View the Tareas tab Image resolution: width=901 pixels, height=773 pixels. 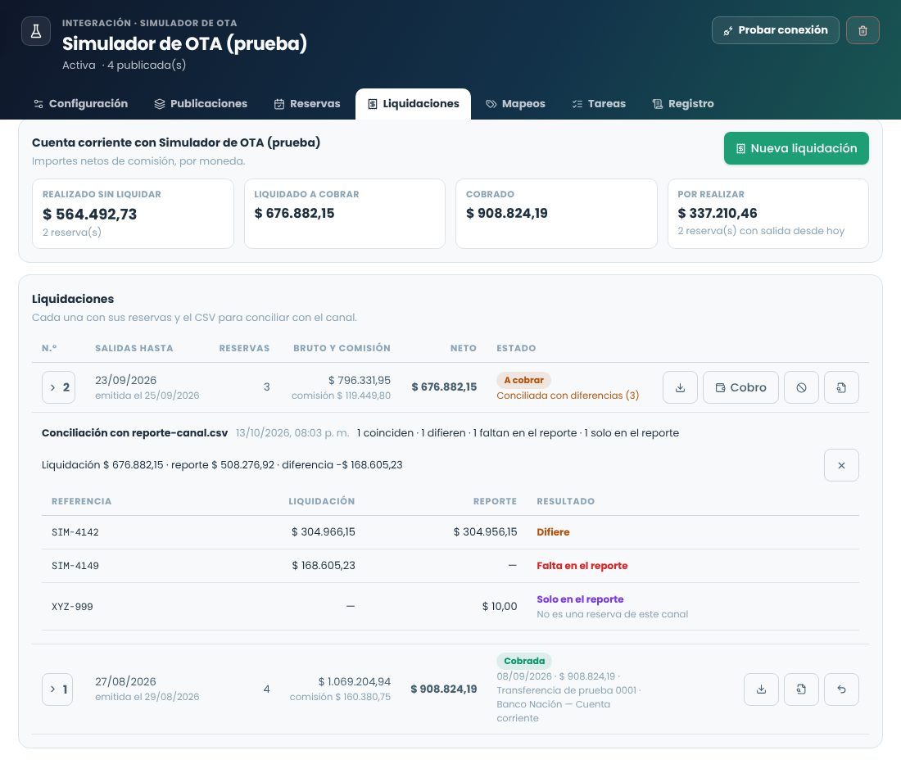coord(599,104)
